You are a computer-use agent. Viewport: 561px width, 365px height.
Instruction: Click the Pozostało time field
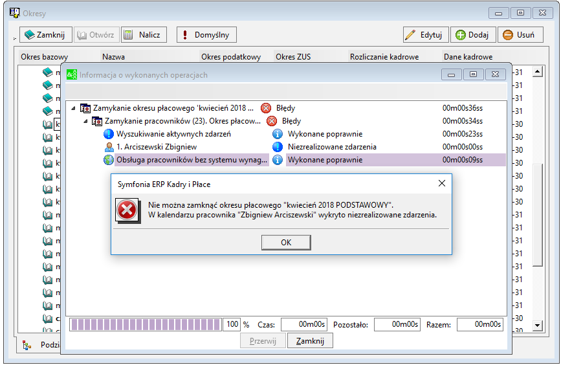(397, 325)
